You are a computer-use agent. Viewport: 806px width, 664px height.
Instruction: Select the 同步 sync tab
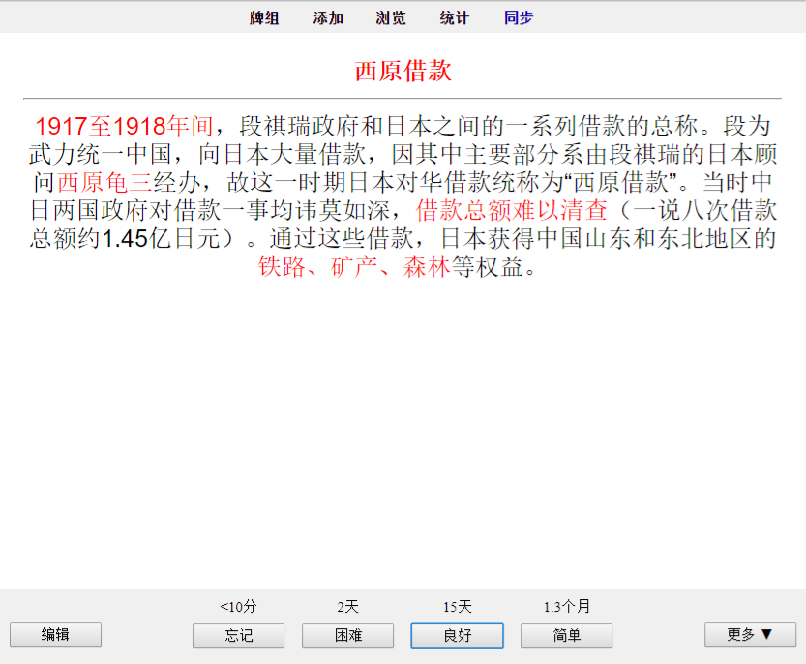click(519, 18)
